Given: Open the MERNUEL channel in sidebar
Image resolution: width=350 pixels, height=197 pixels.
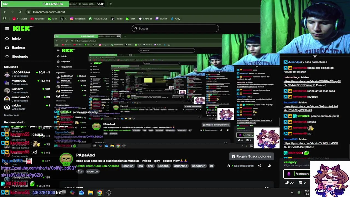Looking at the screenshot, I should (x=27, y=82).
